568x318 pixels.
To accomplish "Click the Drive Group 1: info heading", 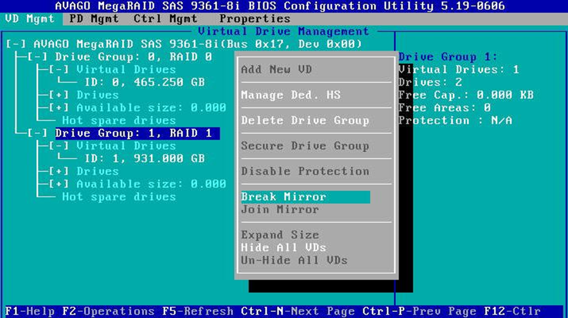I will (x=448, y=57).
